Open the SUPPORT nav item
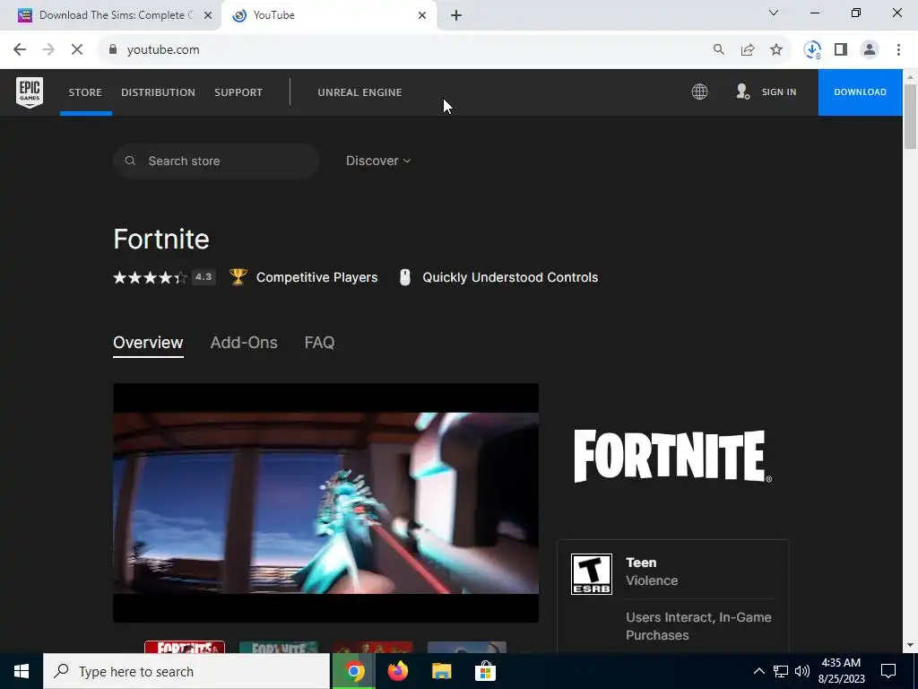 point(238,92)
